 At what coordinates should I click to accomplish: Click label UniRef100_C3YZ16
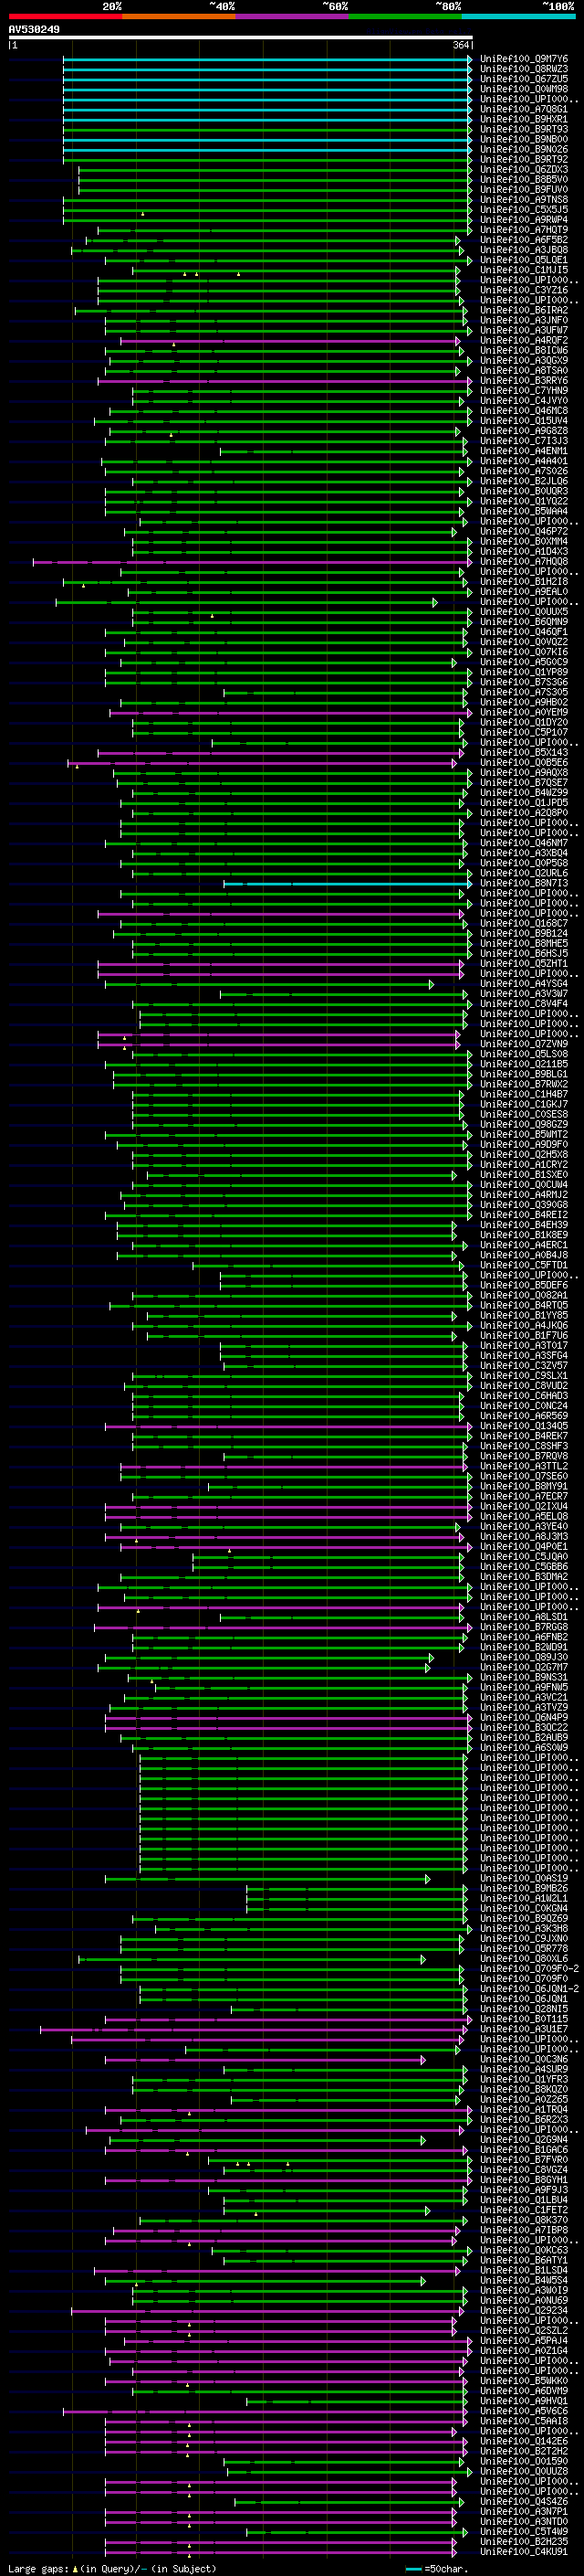tap(524, 290)
